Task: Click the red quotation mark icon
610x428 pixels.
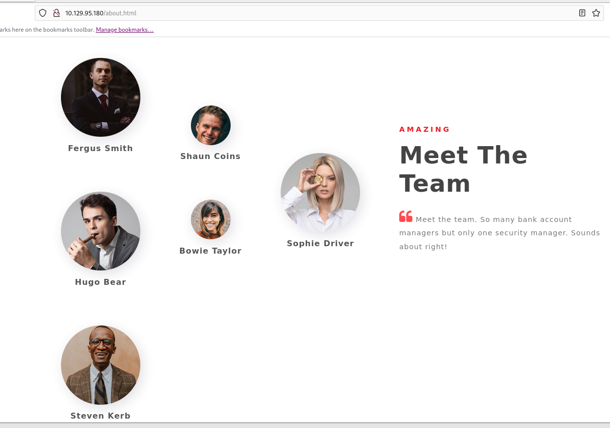Action: coord(406,216)
